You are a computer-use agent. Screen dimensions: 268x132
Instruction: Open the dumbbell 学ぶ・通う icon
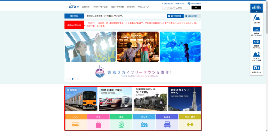click(x=190, y=124)
